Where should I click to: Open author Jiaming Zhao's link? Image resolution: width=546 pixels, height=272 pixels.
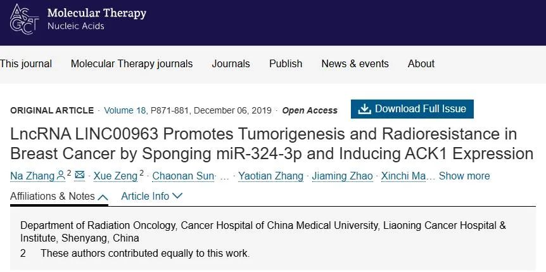tap(342, 176)
